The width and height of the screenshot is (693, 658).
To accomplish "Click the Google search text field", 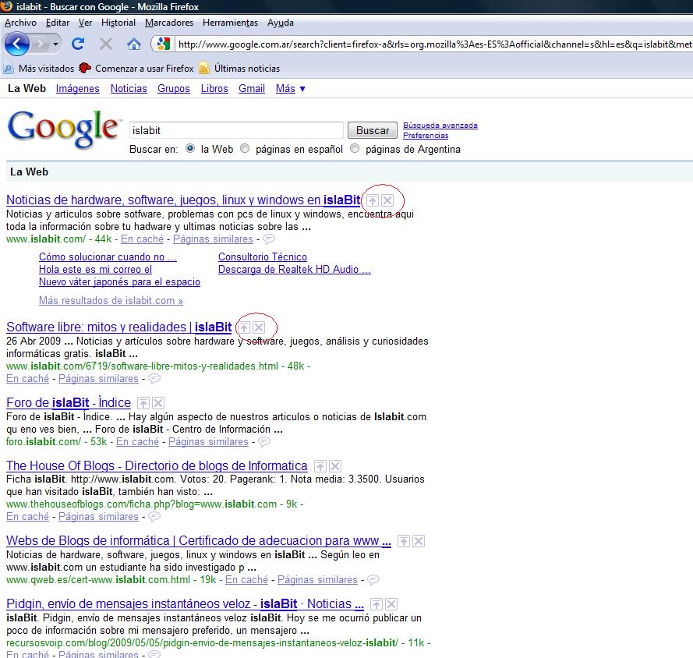I will (x=236, y=130).
